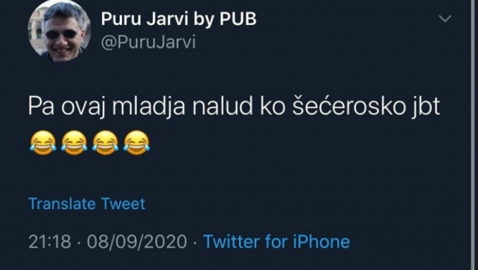Screen dimensions: 478x270
Task: Click the fourth laughing tears emoji
Action: point(137,142)
